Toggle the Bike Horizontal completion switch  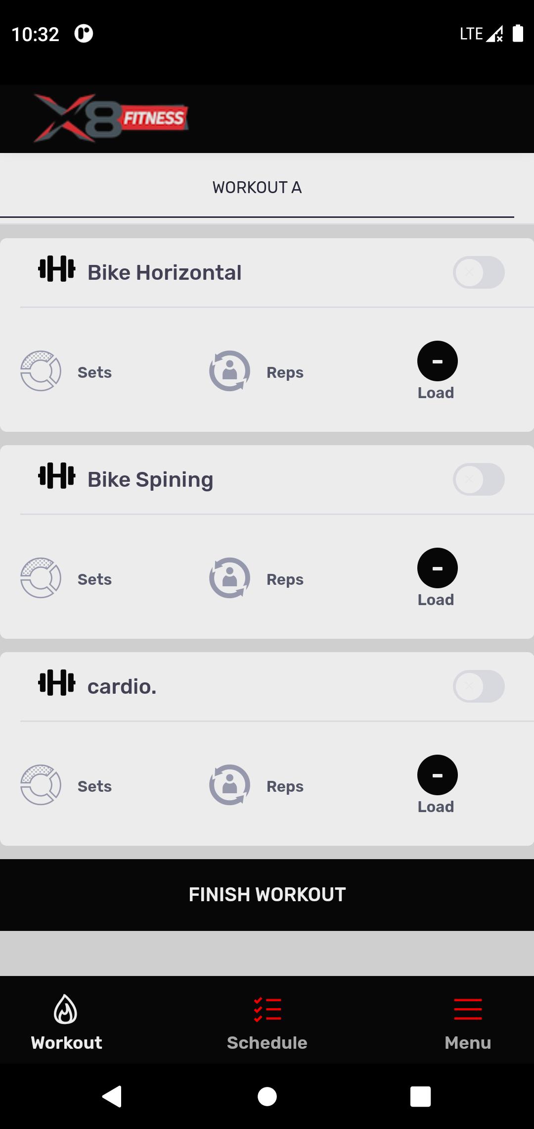479,272
